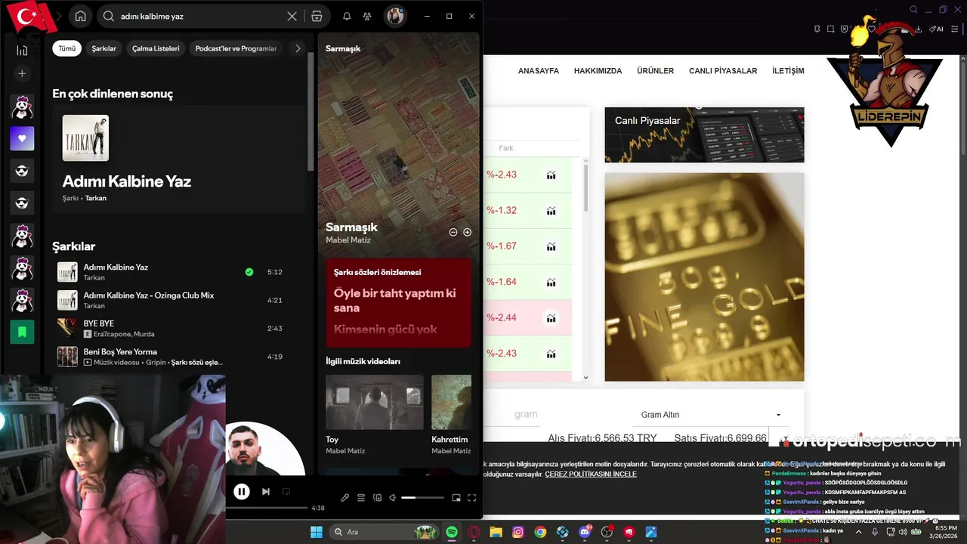
Task: Open the green bookmark Your Episodes tile
Action: tap(22, 332)
